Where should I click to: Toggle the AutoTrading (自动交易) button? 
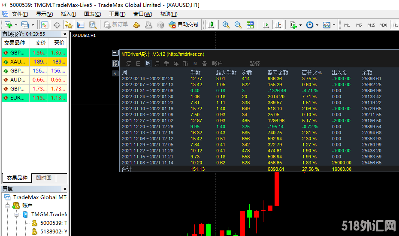[x=183, y=25]
